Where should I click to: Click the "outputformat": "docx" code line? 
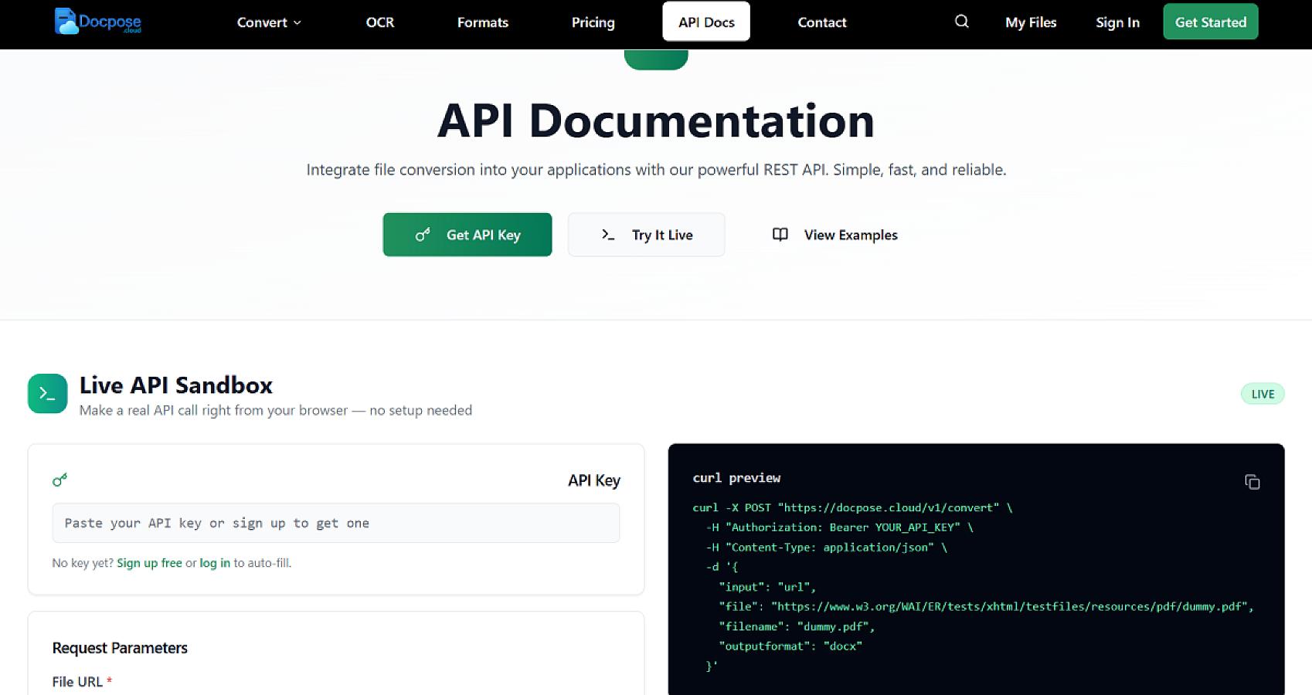tap(790, 646)
